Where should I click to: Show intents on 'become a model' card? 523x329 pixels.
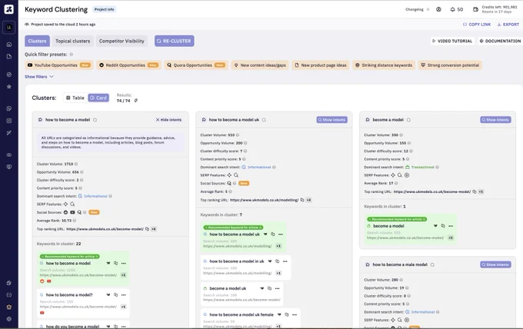click(x=495, y=120)
